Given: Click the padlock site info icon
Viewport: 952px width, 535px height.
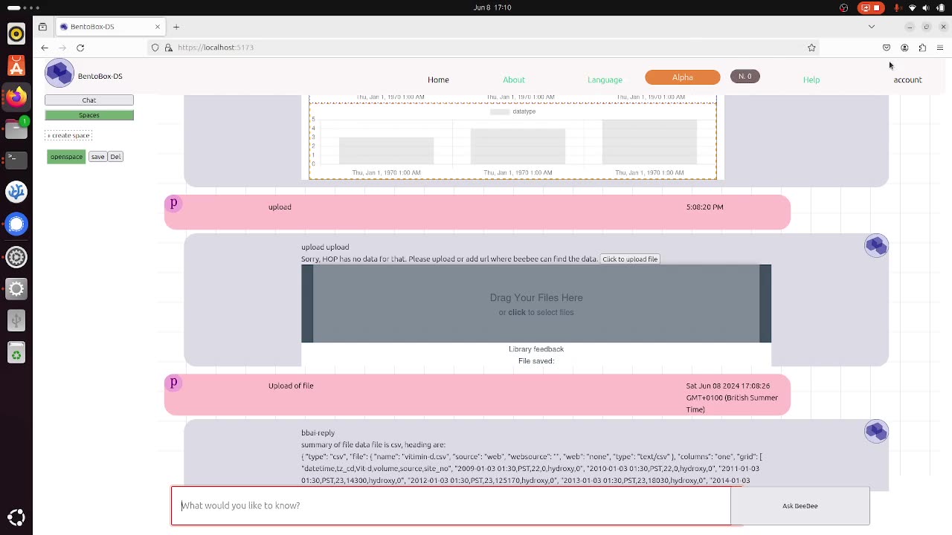Looking at the screenshot, I should click(169, 48).
